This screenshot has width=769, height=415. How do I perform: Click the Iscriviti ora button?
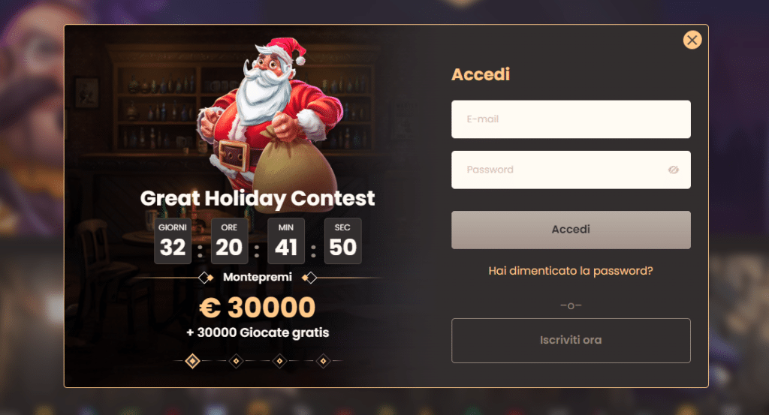tap(571, 340)
